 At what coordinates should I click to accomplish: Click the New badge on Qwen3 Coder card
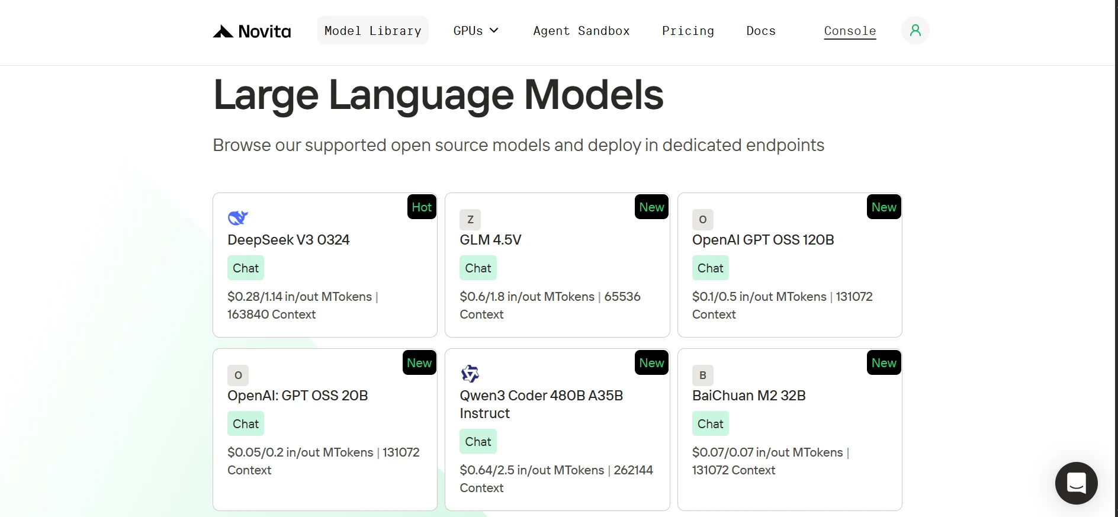[651, 363]
